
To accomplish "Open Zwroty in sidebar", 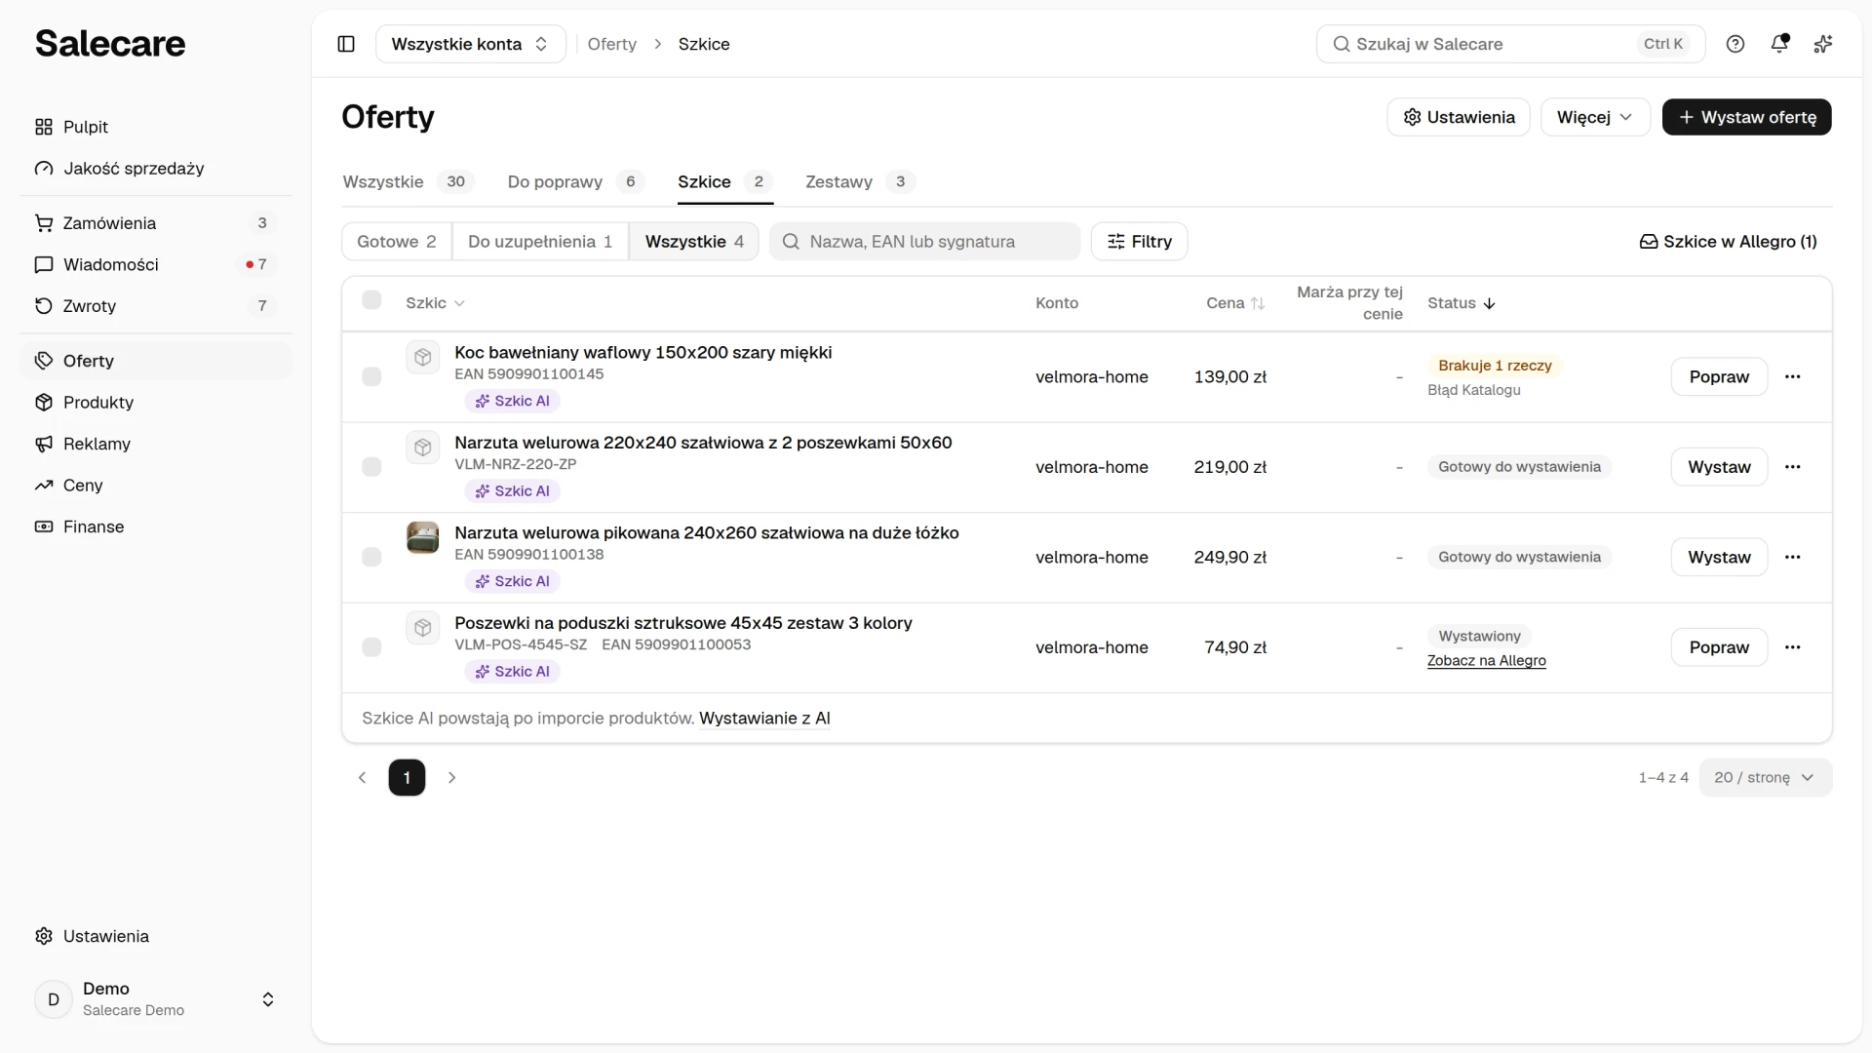I will pos(156,306).
